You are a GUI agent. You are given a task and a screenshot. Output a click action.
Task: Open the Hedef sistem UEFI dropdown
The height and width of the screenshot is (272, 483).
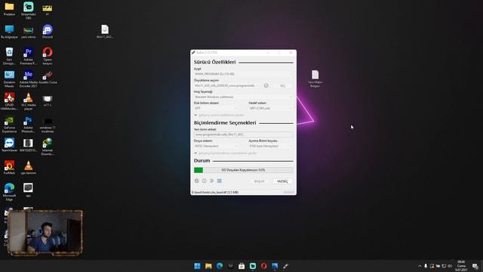click(271, 108)
